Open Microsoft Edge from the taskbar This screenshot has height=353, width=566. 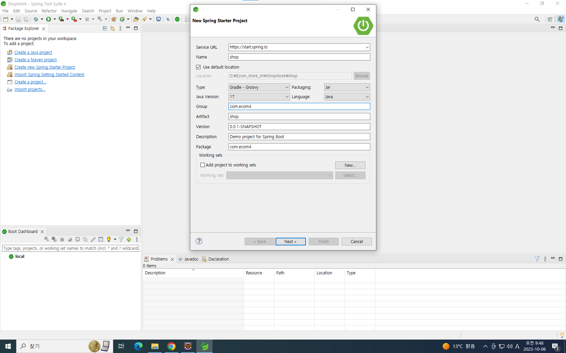coord(138,346)
